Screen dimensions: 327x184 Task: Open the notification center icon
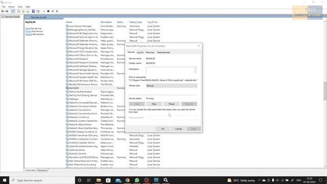[x=320, y=180]
